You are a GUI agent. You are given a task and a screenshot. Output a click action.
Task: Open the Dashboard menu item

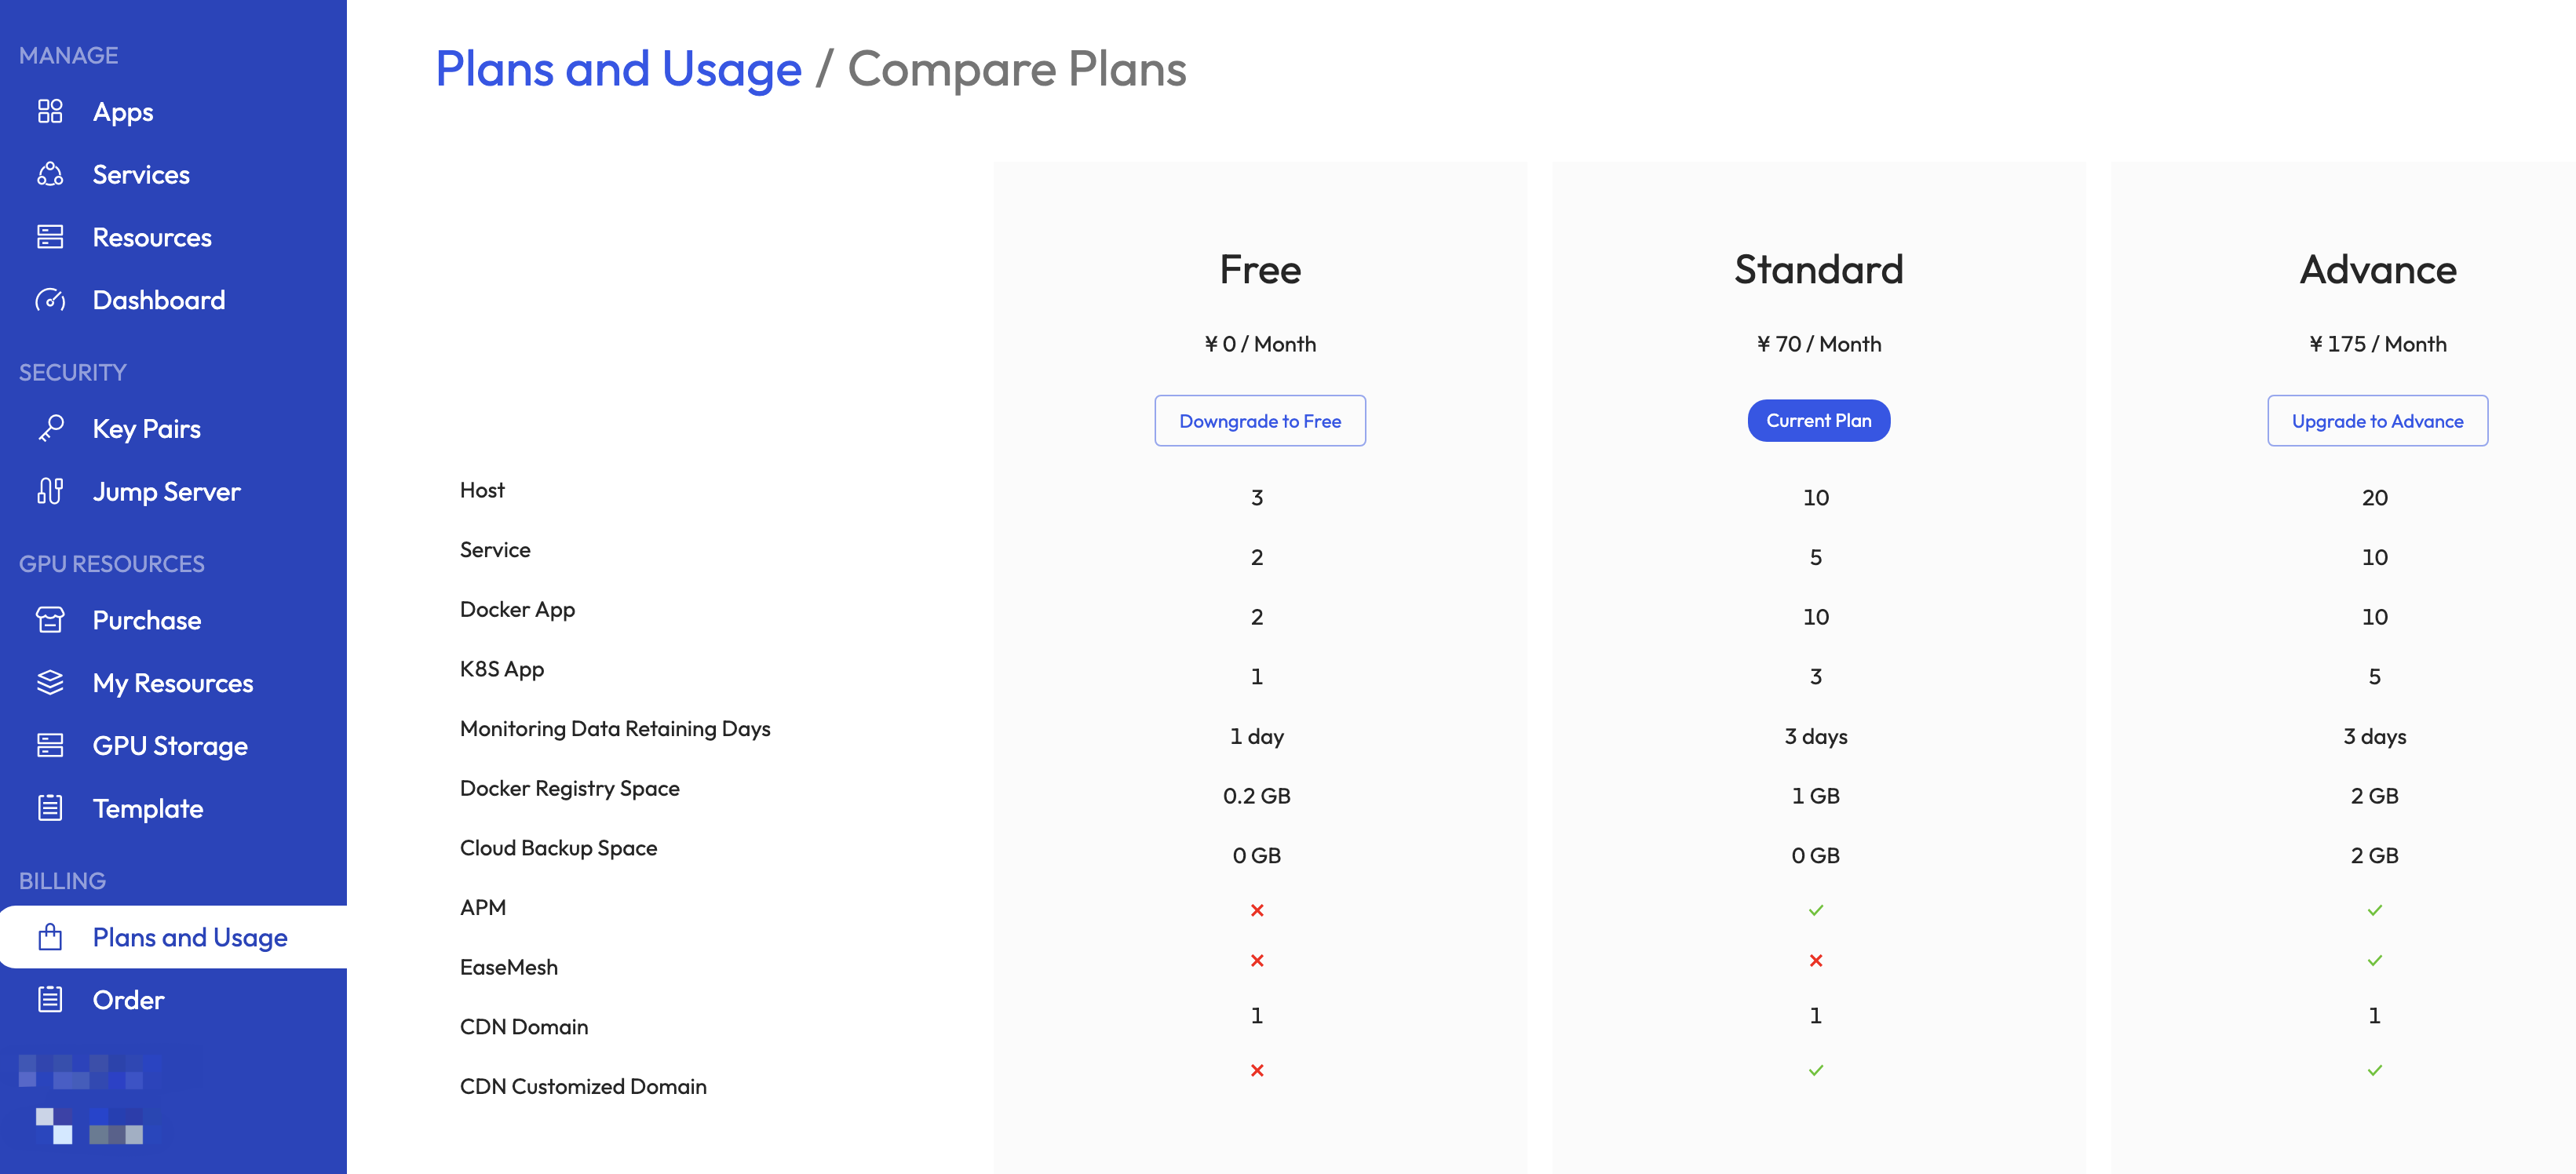[158, 300]
